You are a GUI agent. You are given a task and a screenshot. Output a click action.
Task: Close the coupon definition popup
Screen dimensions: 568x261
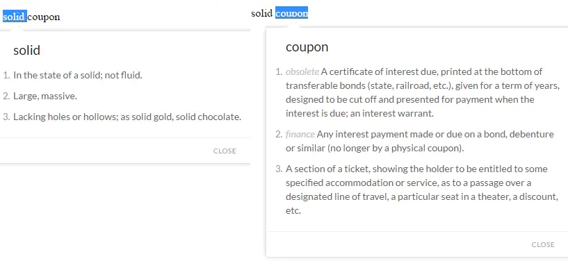coord(543,245)
